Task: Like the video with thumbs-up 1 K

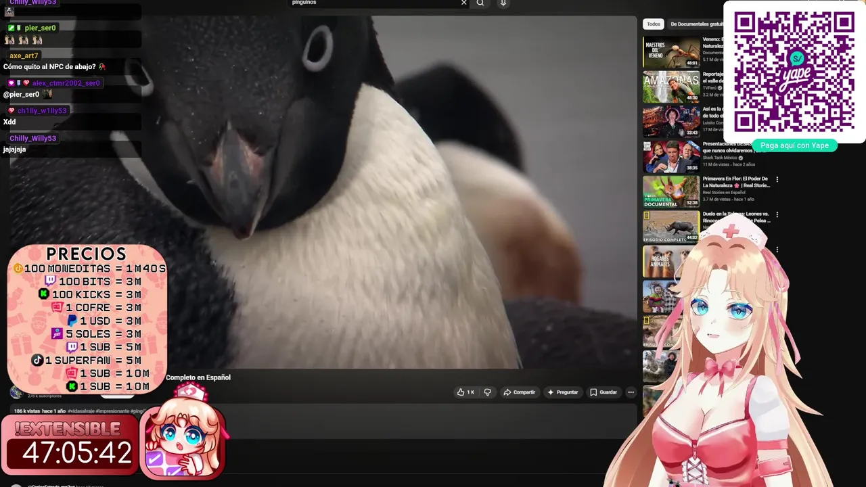Action: click(465, 392)
